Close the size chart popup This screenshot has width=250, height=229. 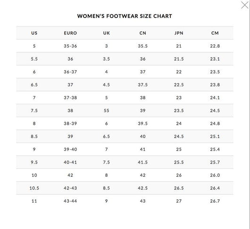click(x=245, y=5)
